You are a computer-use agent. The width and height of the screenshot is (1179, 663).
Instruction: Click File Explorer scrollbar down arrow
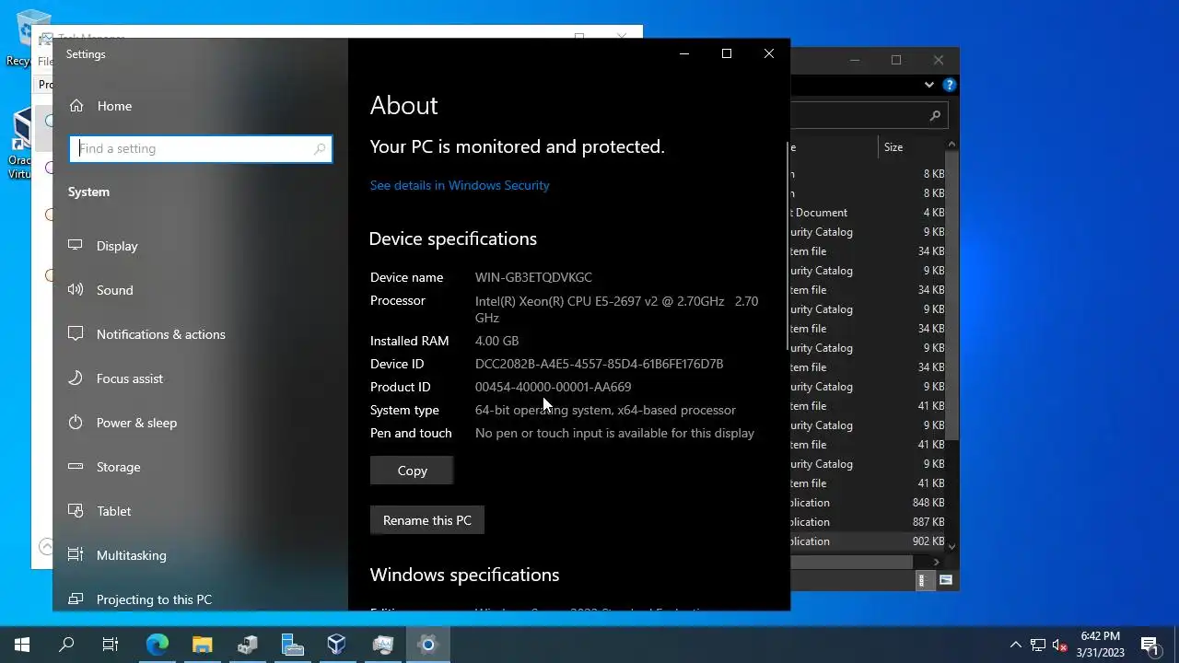tap(951, 546)
